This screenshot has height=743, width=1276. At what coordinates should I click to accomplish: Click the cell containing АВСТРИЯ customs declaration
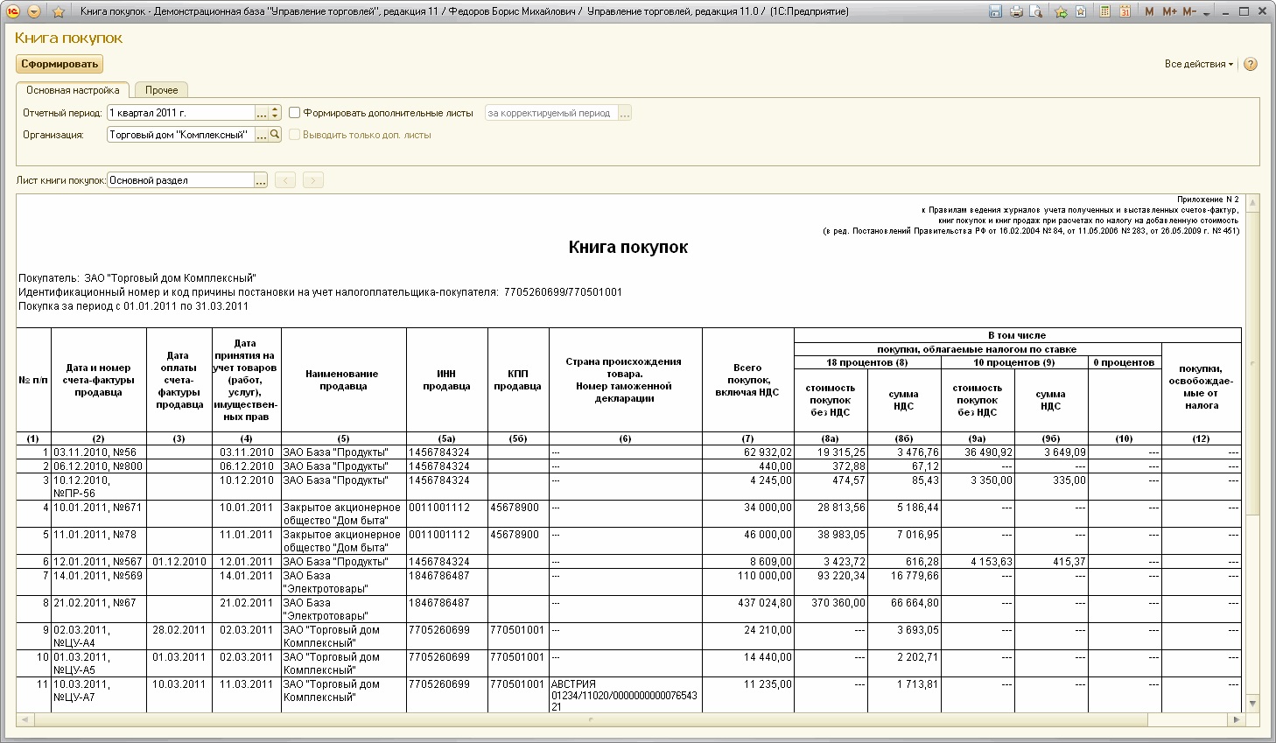click(x=626, y=695)
